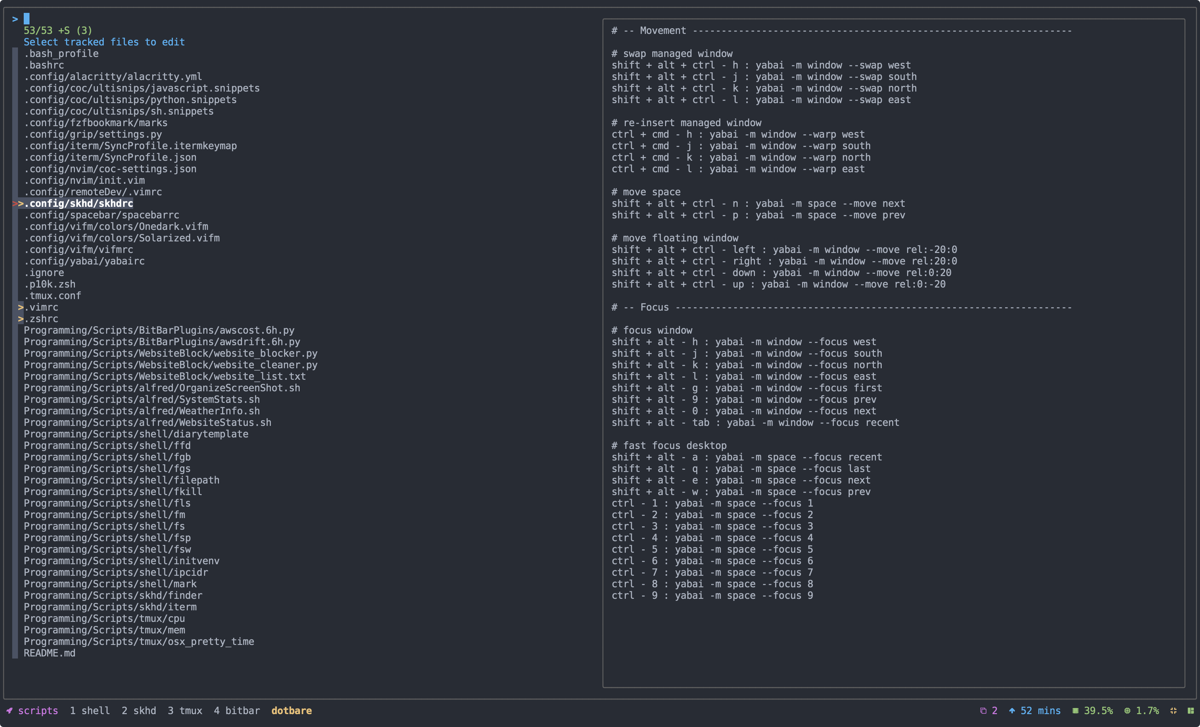
Task: Click the memory chip icon before 39.5%
Action: pos(1075,710)
